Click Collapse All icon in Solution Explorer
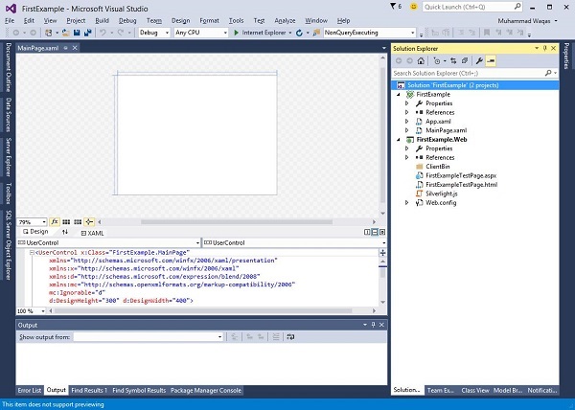 (x=464, y=60)
